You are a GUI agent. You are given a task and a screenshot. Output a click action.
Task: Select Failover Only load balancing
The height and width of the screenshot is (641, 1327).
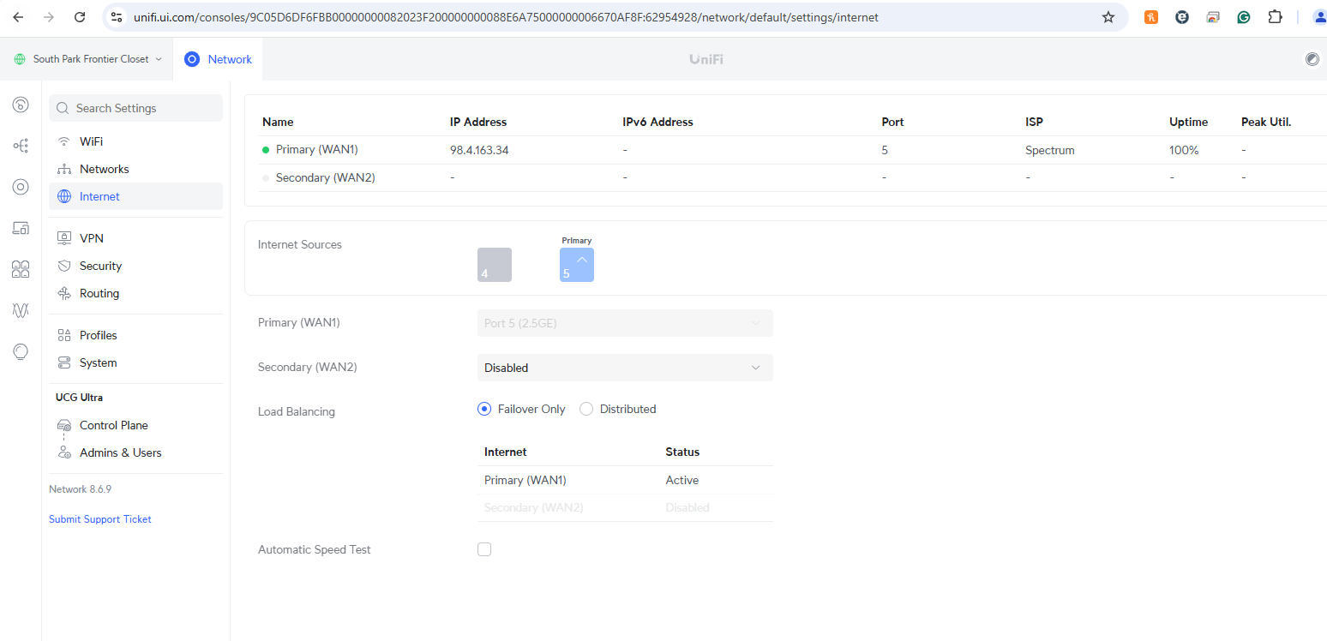tap(484, 410)
